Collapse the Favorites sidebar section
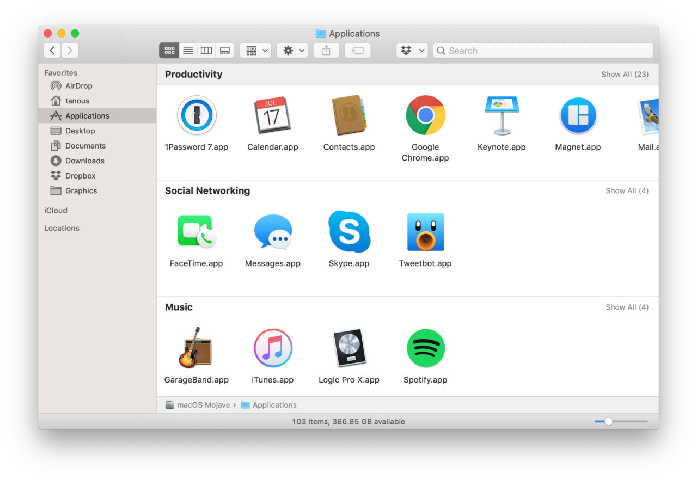The height and width of the screenshot is (480, 697). 60,73
